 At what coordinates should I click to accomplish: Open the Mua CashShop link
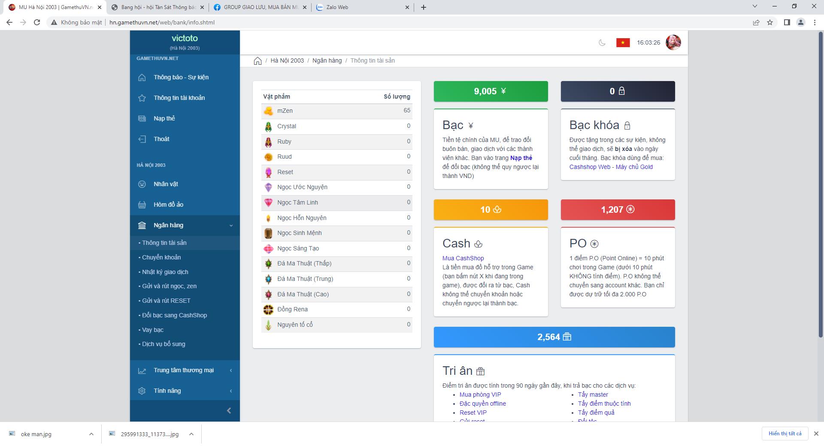463,258
